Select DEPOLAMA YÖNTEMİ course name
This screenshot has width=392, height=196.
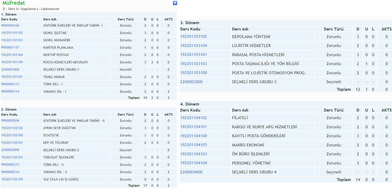pos(251,37)
